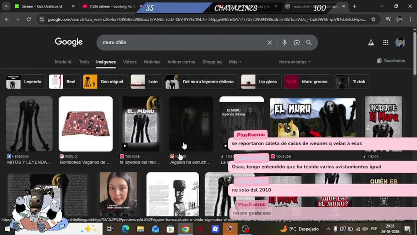Open Chrome media controls icon
The image size is (417, 235).
tap(388, 19)
